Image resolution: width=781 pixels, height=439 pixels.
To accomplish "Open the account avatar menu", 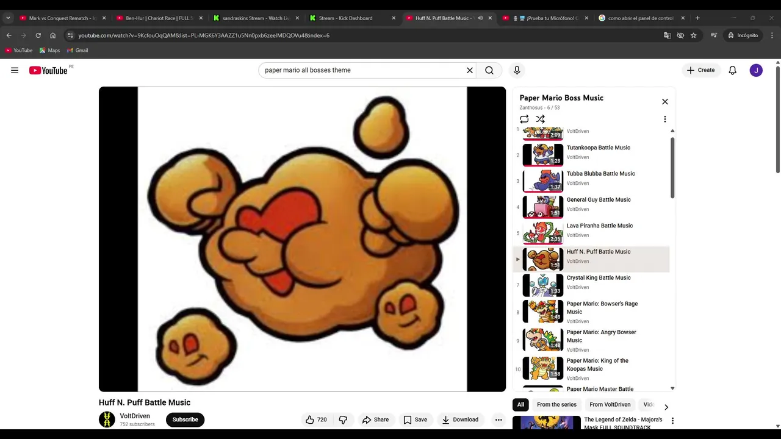I will (756, 70).
